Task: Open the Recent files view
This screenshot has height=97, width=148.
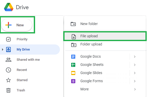Action: (x=22, y=70)
